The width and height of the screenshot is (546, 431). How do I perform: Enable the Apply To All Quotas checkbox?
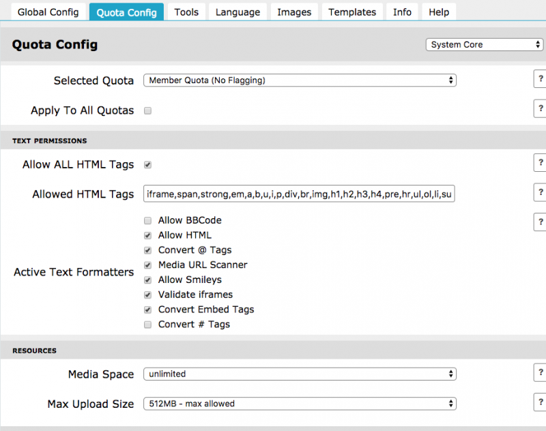coord(147,110)
